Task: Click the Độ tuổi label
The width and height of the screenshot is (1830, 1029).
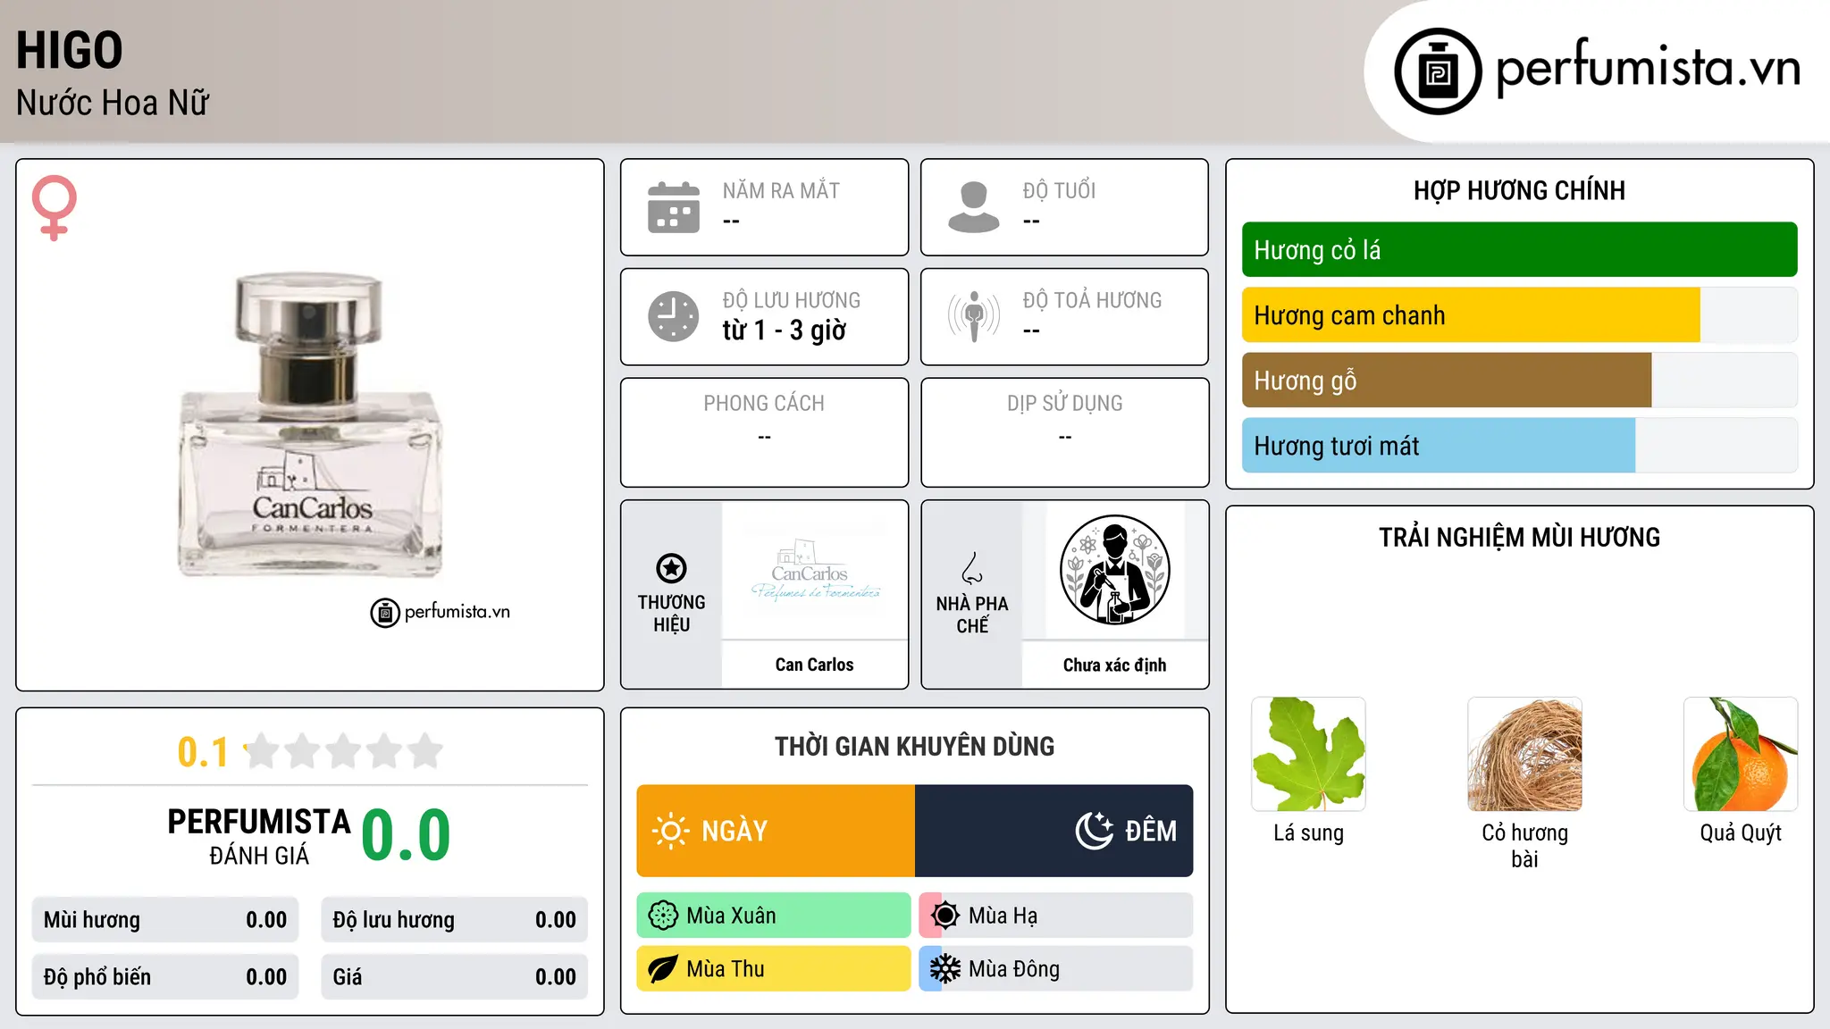Action: pos(1059,190)
